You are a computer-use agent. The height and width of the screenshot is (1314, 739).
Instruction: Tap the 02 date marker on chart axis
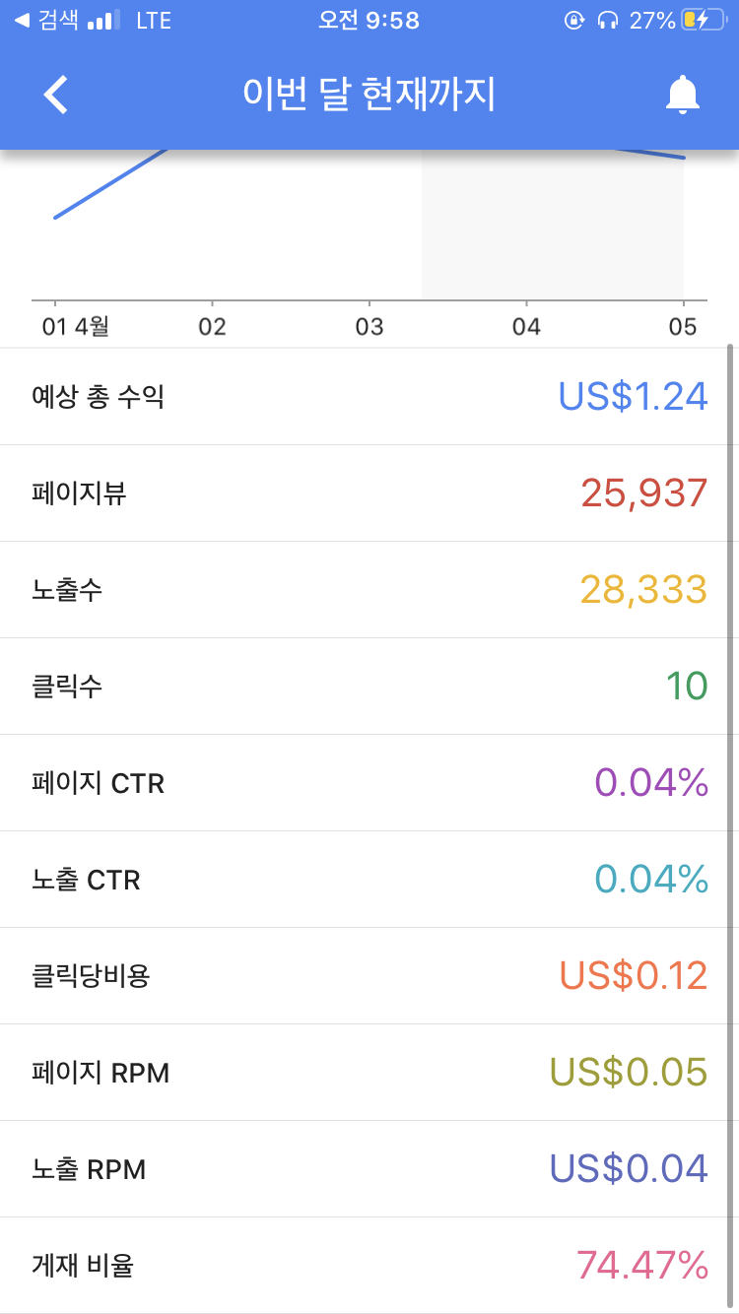[x=212, y=327]
